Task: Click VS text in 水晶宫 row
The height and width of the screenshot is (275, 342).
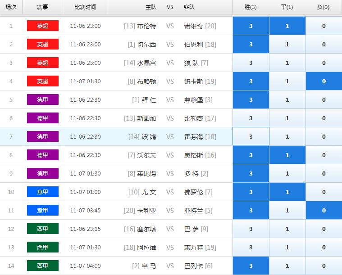Action: pyautogui.click(x=170, y=63)
